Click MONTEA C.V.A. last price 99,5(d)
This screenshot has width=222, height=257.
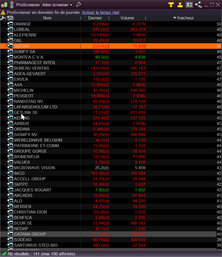[x=102, y=57]
